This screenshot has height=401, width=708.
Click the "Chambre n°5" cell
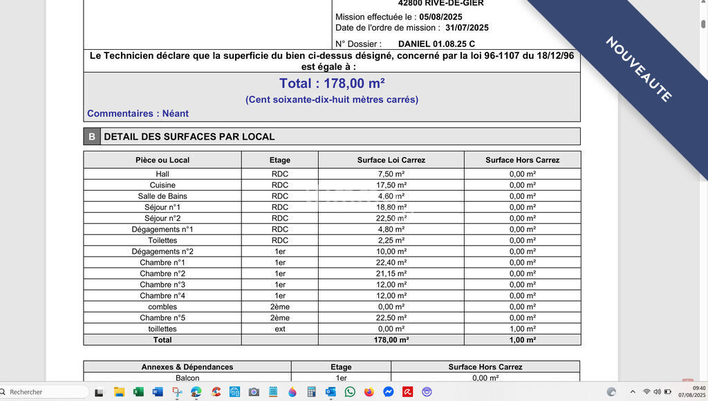pyautogui.click(x=162, y=318)
